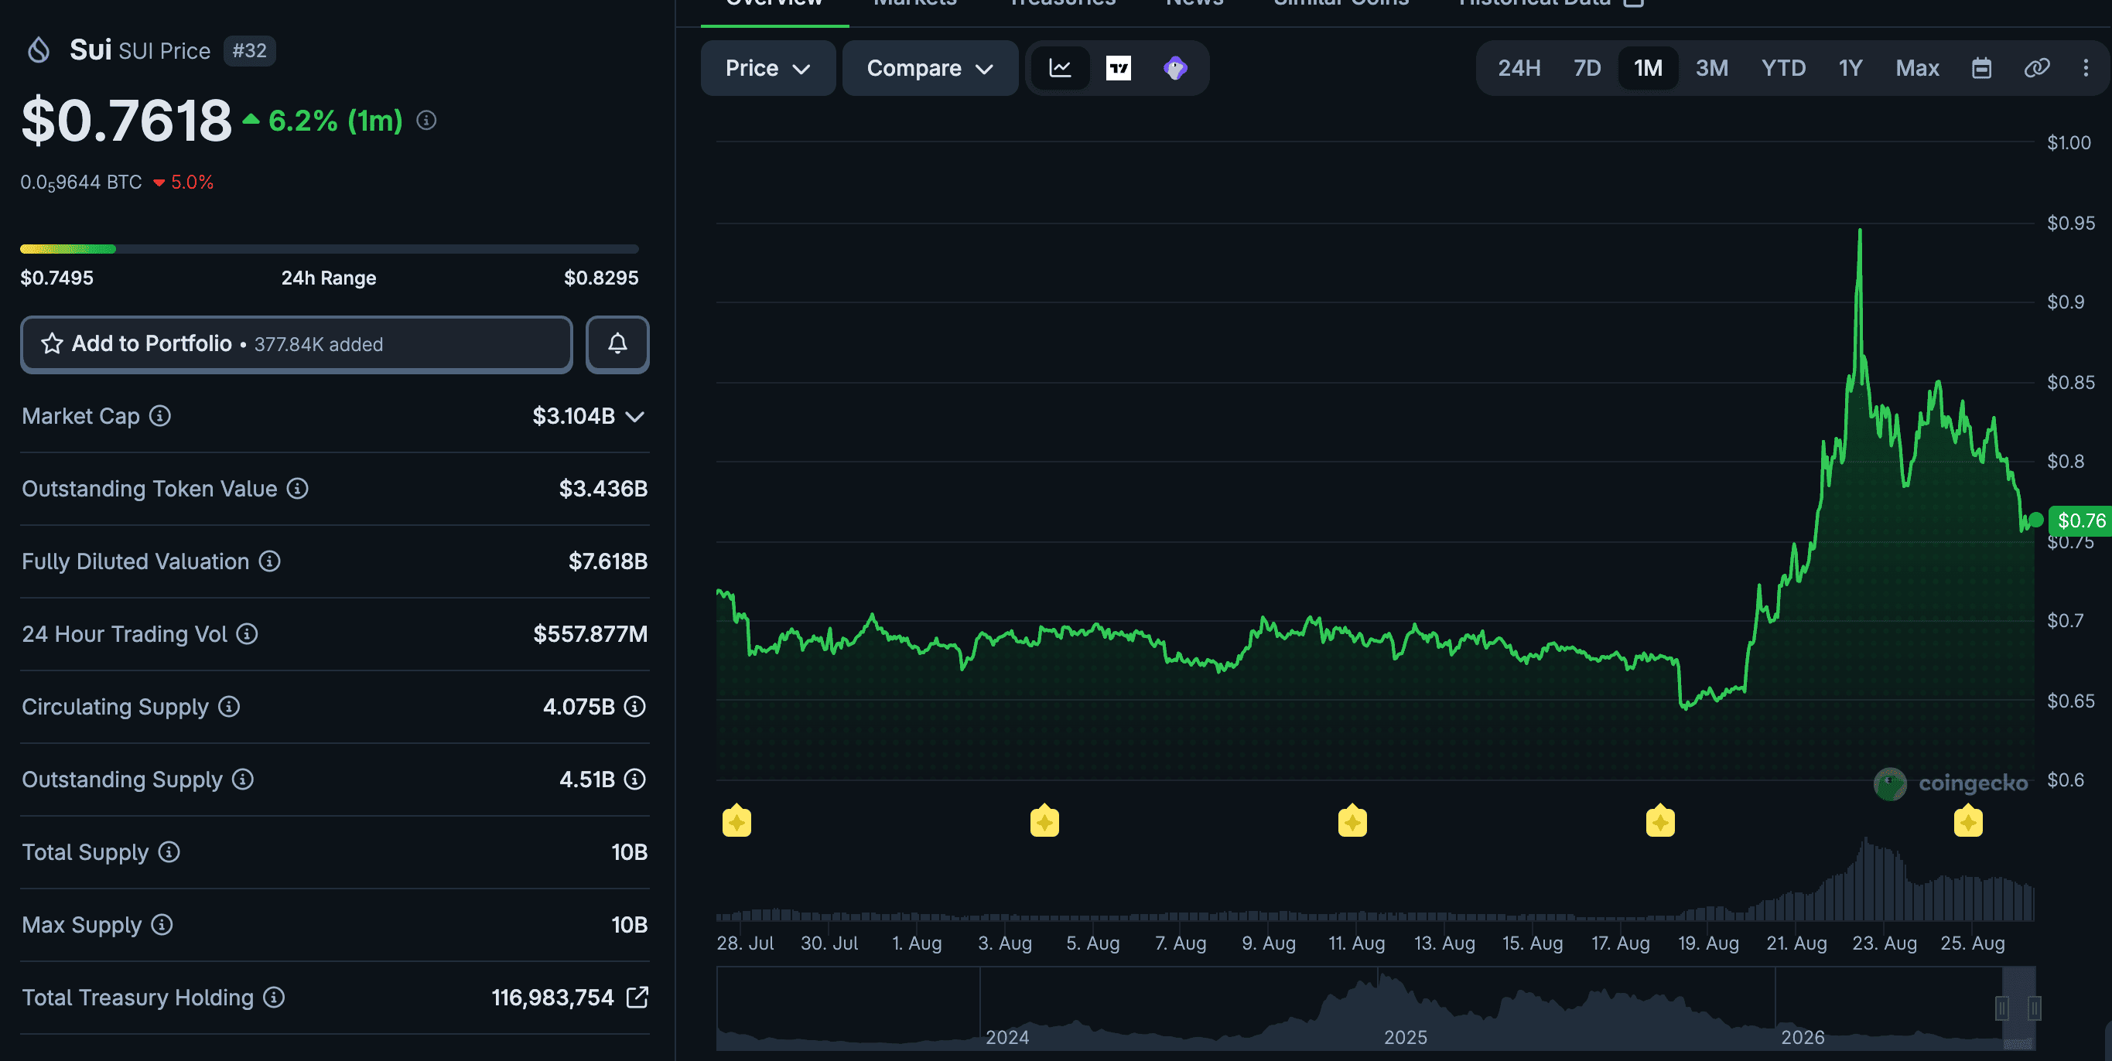Click the Sui coin logo icon
This screenshot has height=1061, width=2112.
[x=39, y=50]
